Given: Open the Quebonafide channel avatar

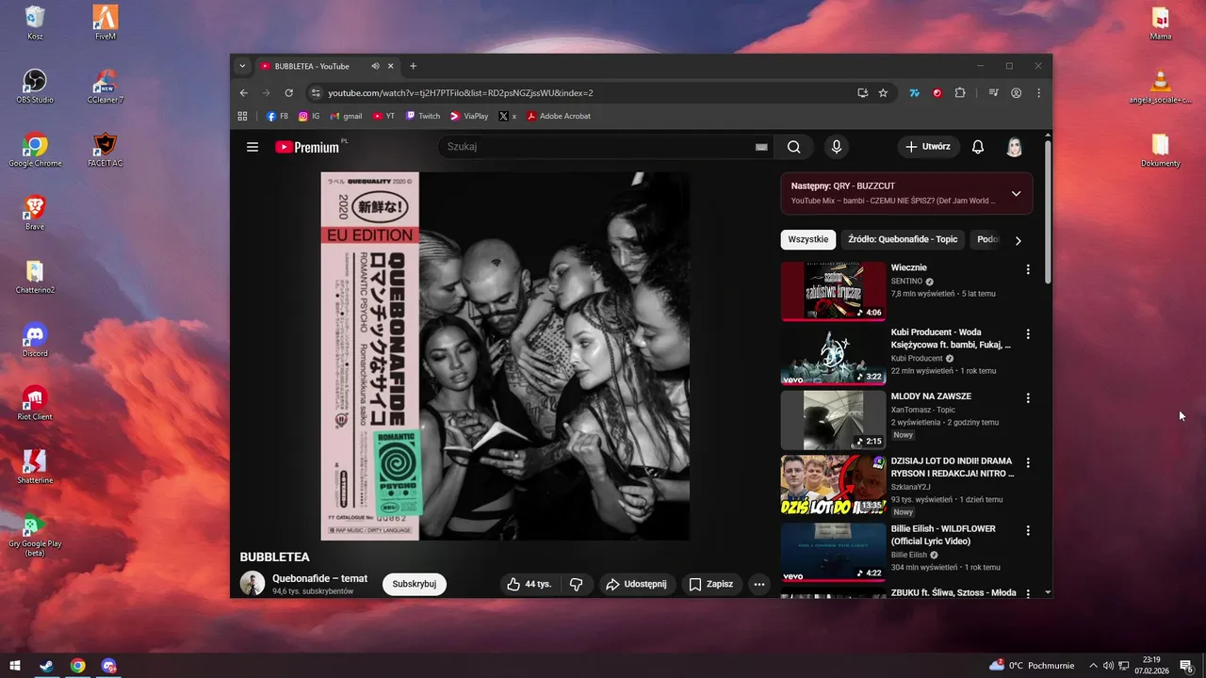Looking at the screenshot, I should pos(253,584).
